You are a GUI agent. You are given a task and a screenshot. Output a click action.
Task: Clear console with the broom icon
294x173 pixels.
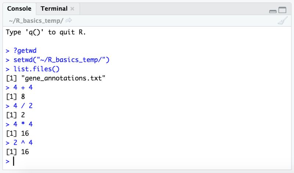pyautogui.click(x=282, y=21)
